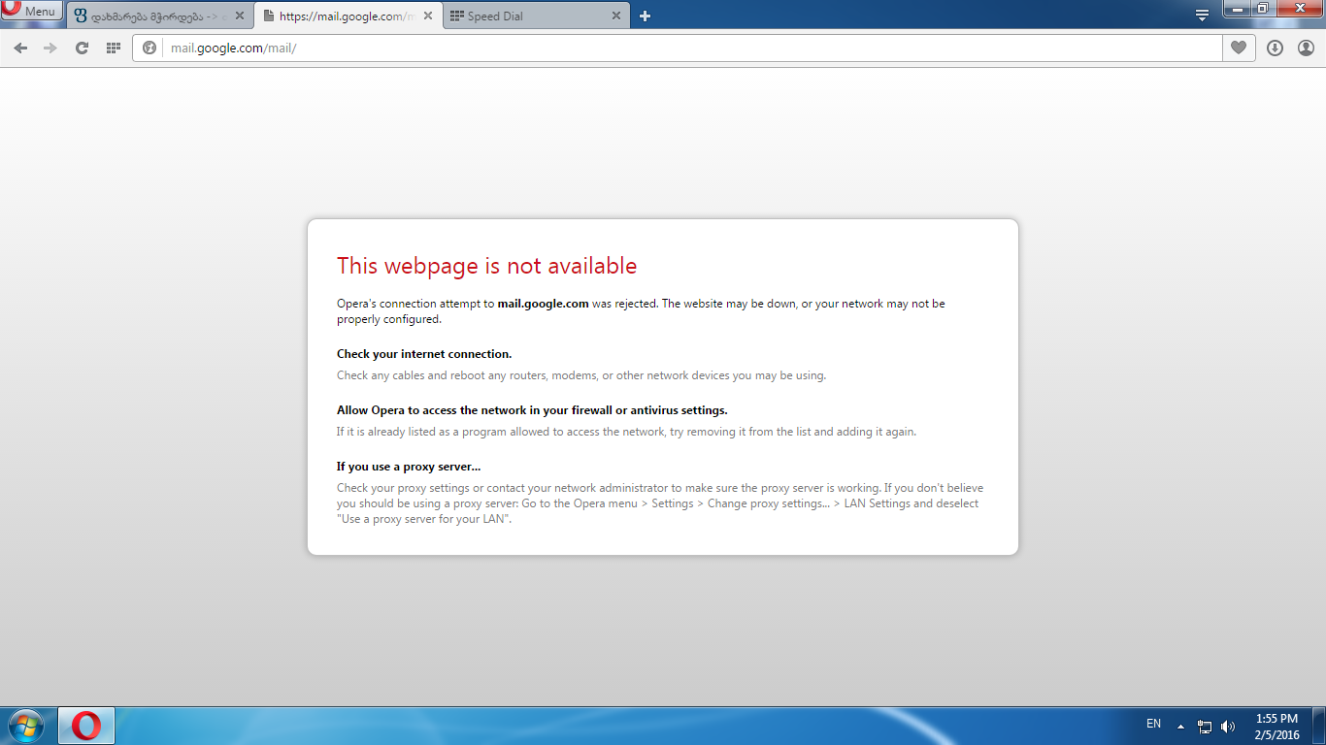Open volume speaker tray icon
The width and height of the screenshot is (1326, 745).
1228,726
